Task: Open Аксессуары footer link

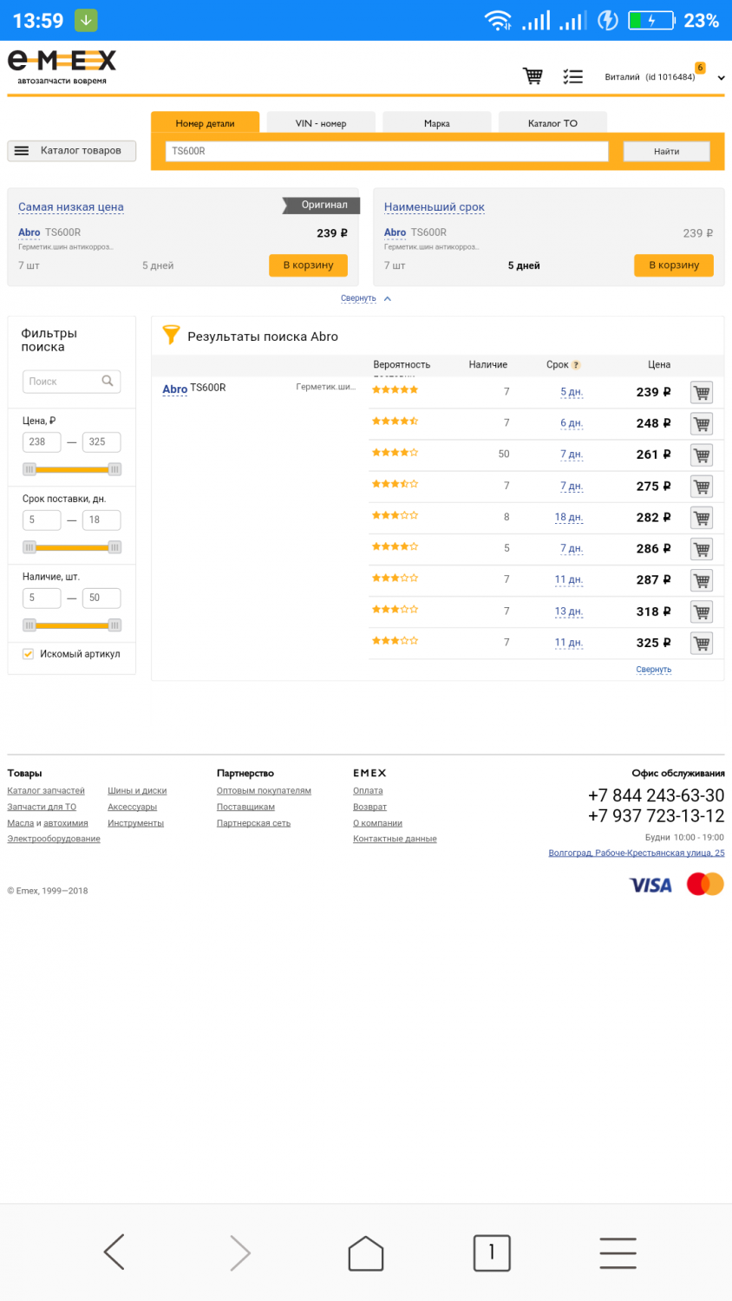Action: click(132, 807)
